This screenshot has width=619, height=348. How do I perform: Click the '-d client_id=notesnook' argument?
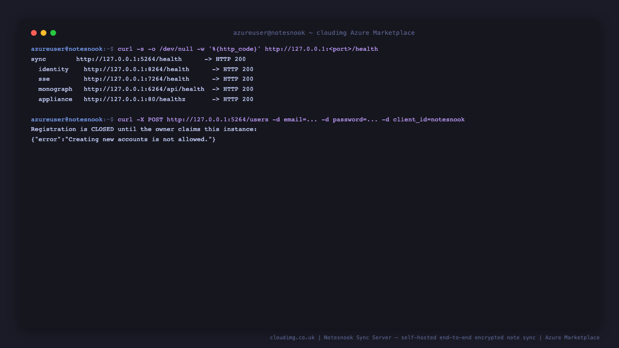tap(423, 120)
